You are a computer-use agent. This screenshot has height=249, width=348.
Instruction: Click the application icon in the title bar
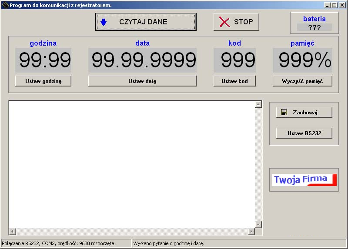pyautogui.click(x=5, y=5)
